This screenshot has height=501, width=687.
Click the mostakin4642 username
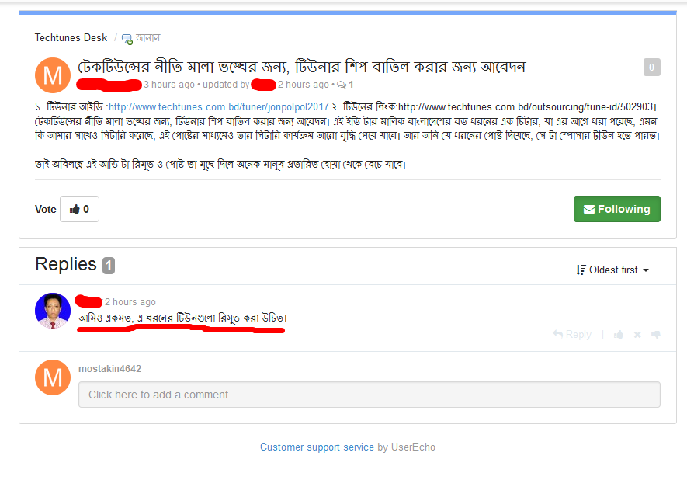pyautogui.click(x=110, y=369)
